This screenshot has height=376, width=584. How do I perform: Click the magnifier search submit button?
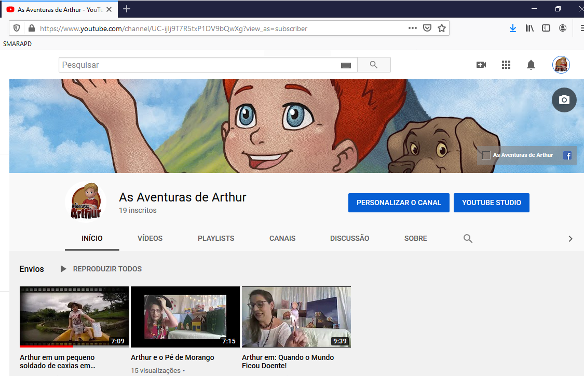click(374, 65)
